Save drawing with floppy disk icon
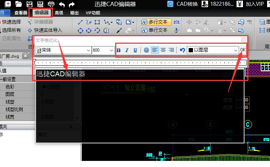The image size is (270, 167). pos(30,4)
